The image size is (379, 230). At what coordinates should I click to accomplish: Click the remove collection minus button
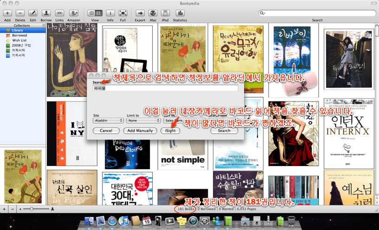13,209
